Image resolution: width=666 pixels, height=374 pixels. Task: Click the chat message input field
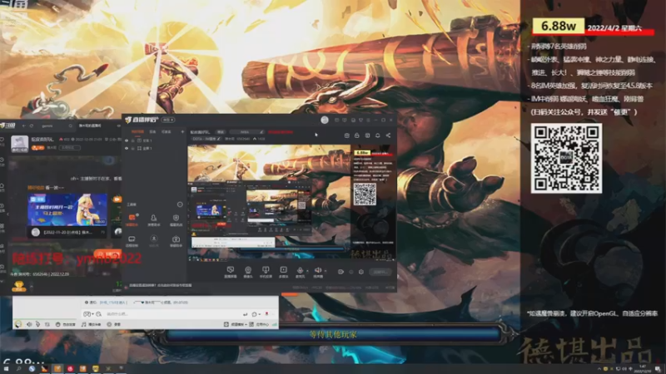[173, 314]
